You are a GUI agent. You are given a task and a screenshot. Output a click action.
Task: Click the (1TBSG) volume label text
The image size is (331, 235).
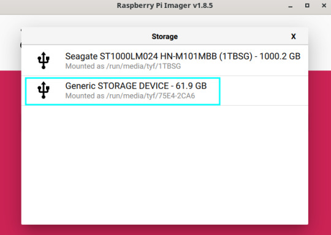click(236, 56)
